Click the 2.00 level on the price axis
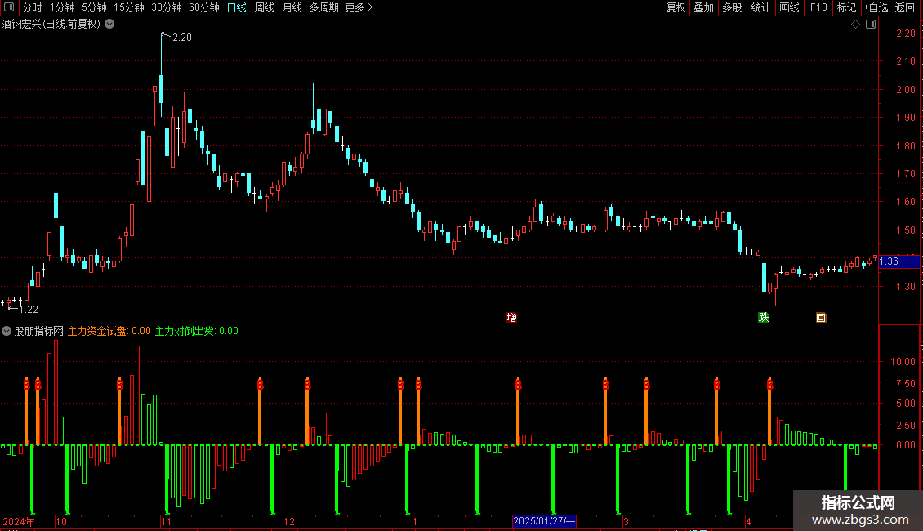Viewport: 923px width, 531px height. (905, 90)
